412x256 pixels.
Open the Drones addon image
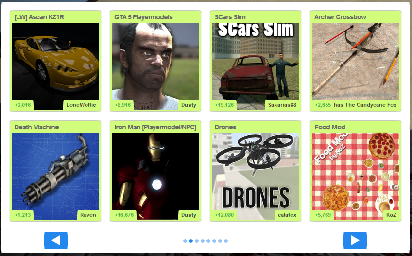click(256, 176)
